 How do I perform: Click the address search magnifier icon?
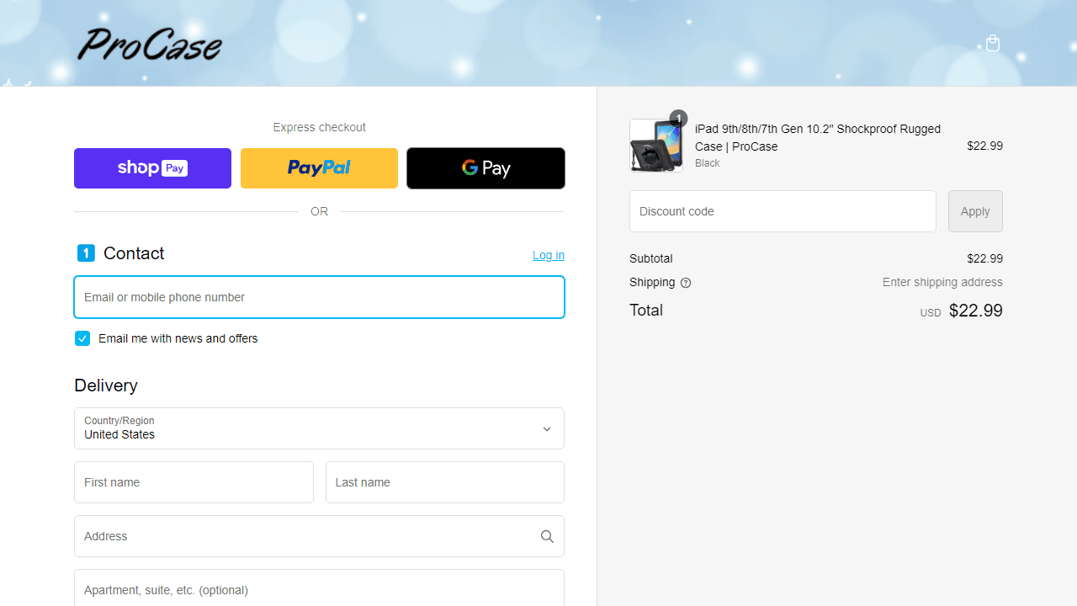[547, 536]
